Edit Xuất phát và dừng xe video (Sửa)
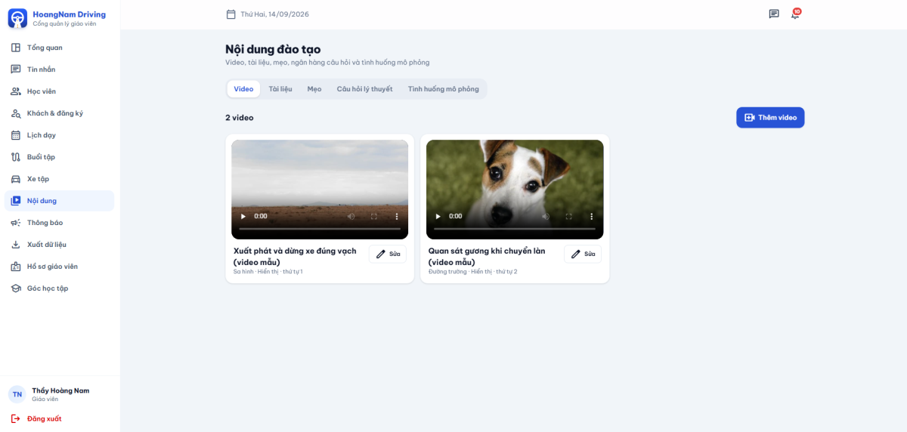 (388, 255)
